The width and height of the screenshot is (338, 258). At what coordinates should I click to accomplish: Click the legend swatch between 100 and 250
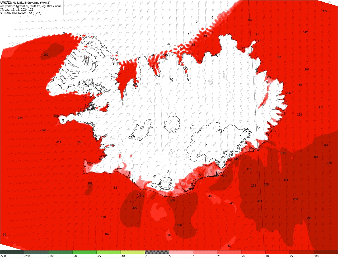(278, 252)
